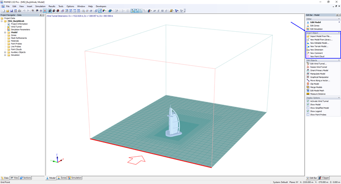Select Mesh Refinements folder
Image resolution: width=341 pixels, height=184 pixels.
(19, 38)
